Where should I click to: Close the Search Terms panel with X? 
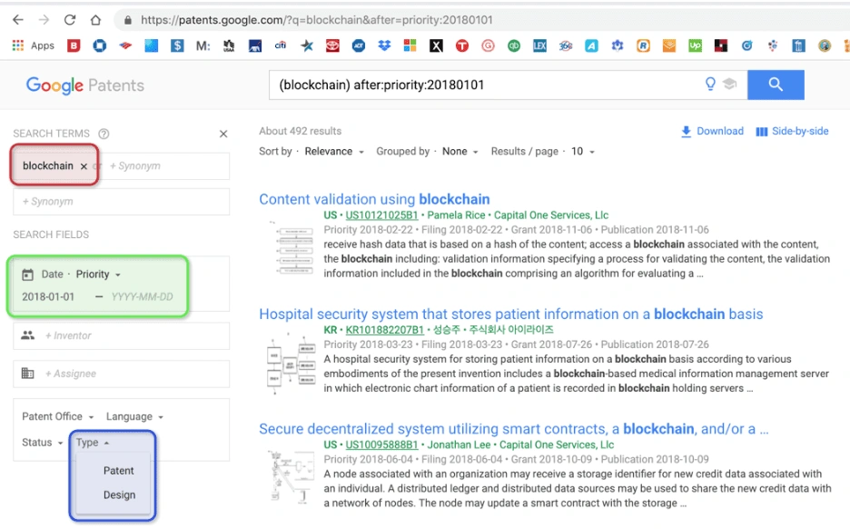click(223, 134)
